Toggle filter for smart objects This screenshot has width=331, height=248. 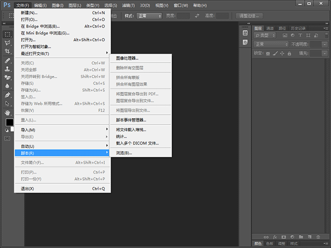click(x=316, y=35)
